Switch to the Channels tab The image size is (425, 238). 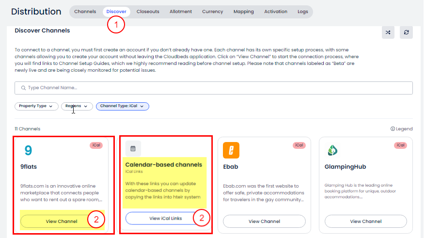pos(85,12)
